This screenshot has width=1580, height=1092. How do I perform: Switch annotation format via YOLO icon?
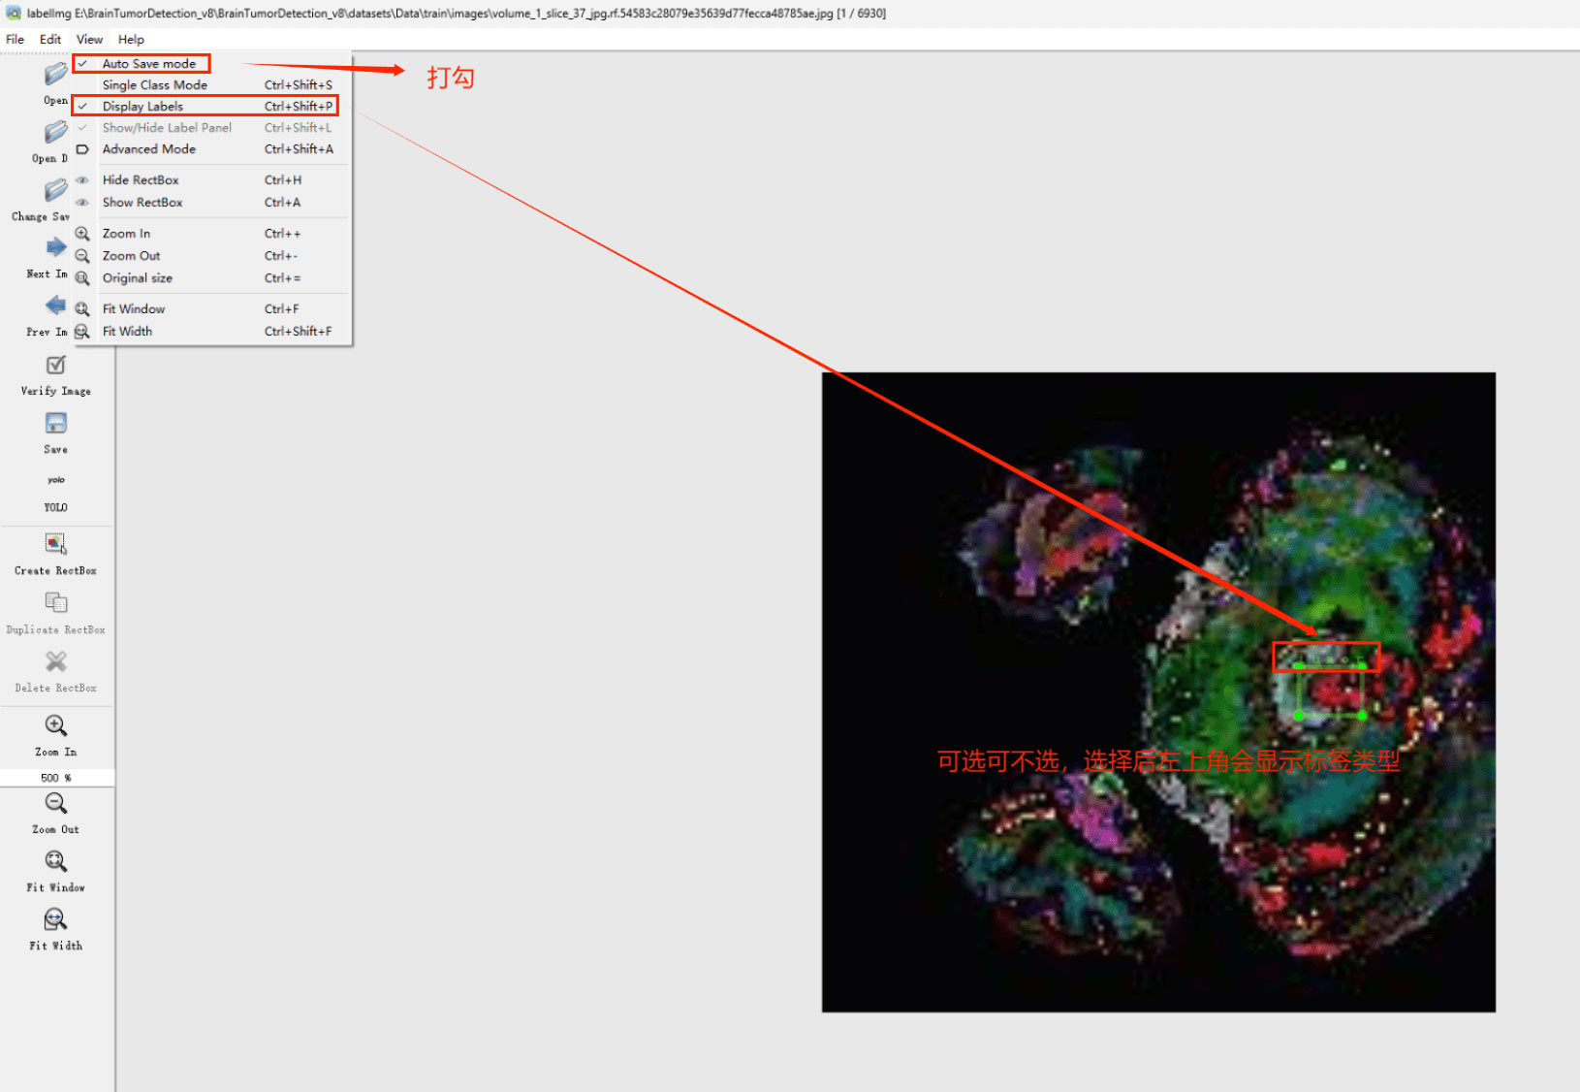(56, 481)
